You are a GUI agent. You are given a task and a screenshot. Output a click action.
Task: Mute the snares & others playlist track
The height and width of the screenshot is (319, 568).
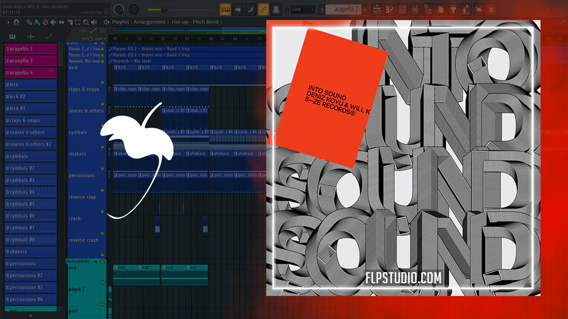coord(103,125)
